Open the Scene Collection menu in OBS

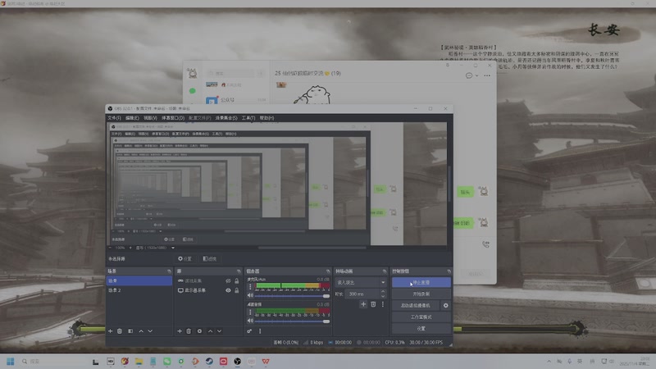(x=226, y=118)
